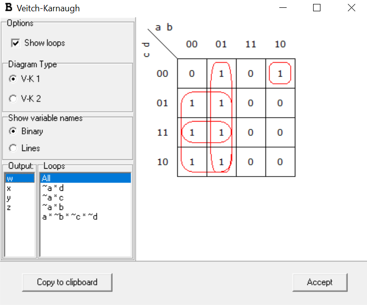The height and width of the screenshot is (305, 367).
Task: Select output x in Output list
Action: click(x=9, y=188)
